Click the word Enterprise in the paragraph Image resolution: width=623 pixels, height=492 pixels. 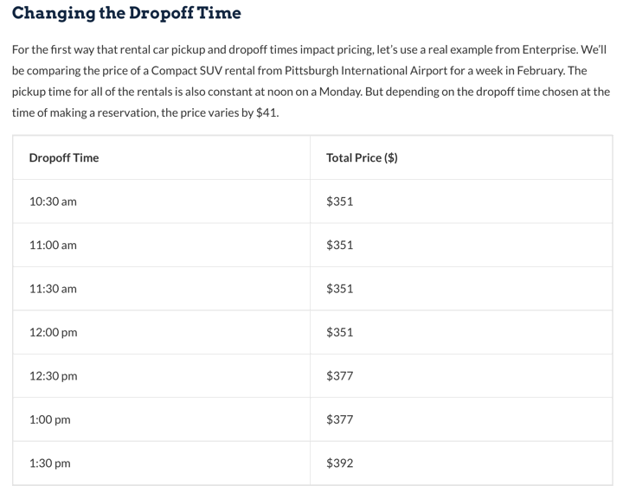click(550, 49)
